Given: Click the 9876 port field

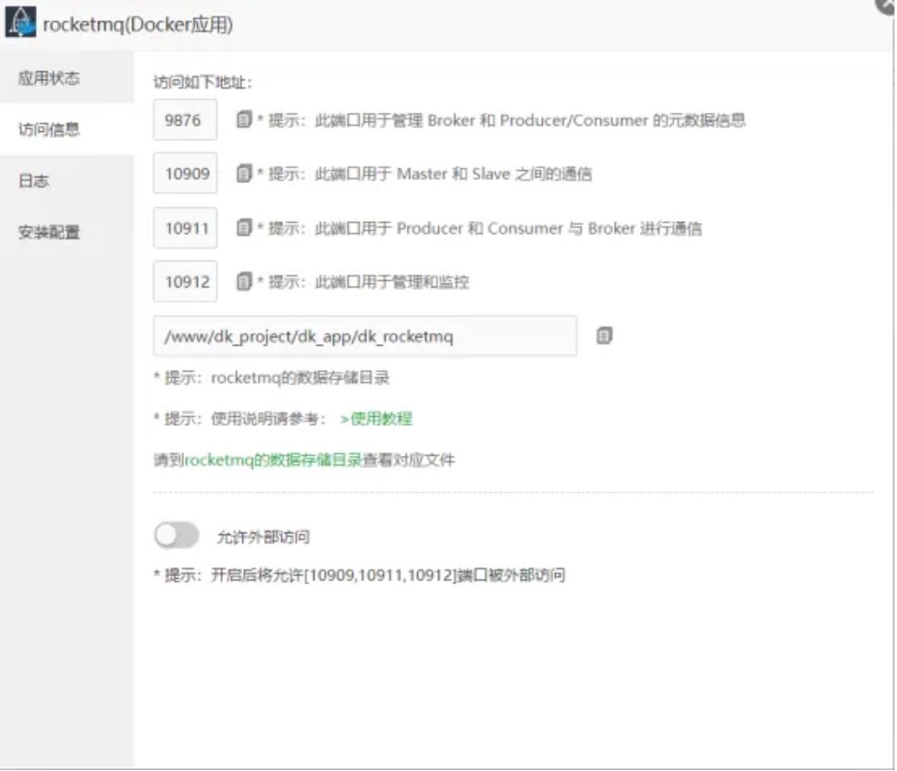Looking at the screenshot, I should (x=185, y=119).
